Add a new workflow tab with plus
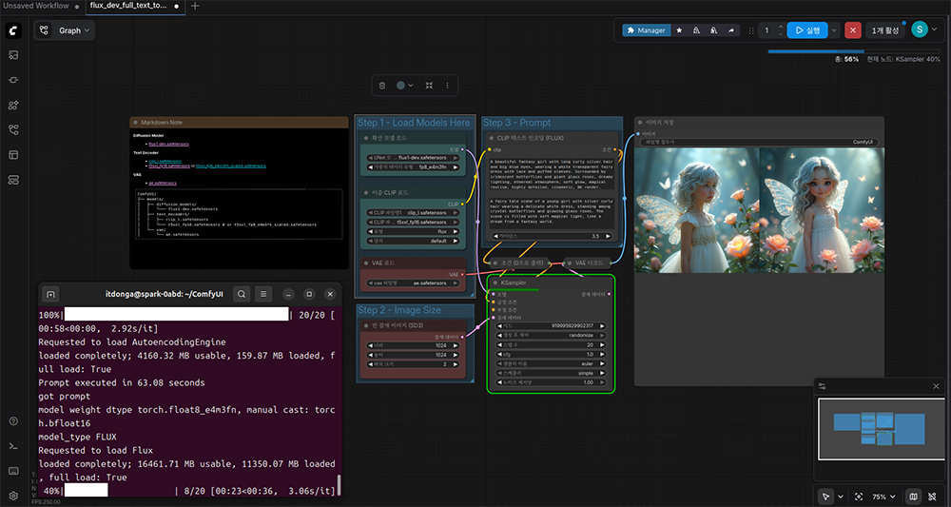The width and height of the screenshot is (951, 507). point(195,6)
